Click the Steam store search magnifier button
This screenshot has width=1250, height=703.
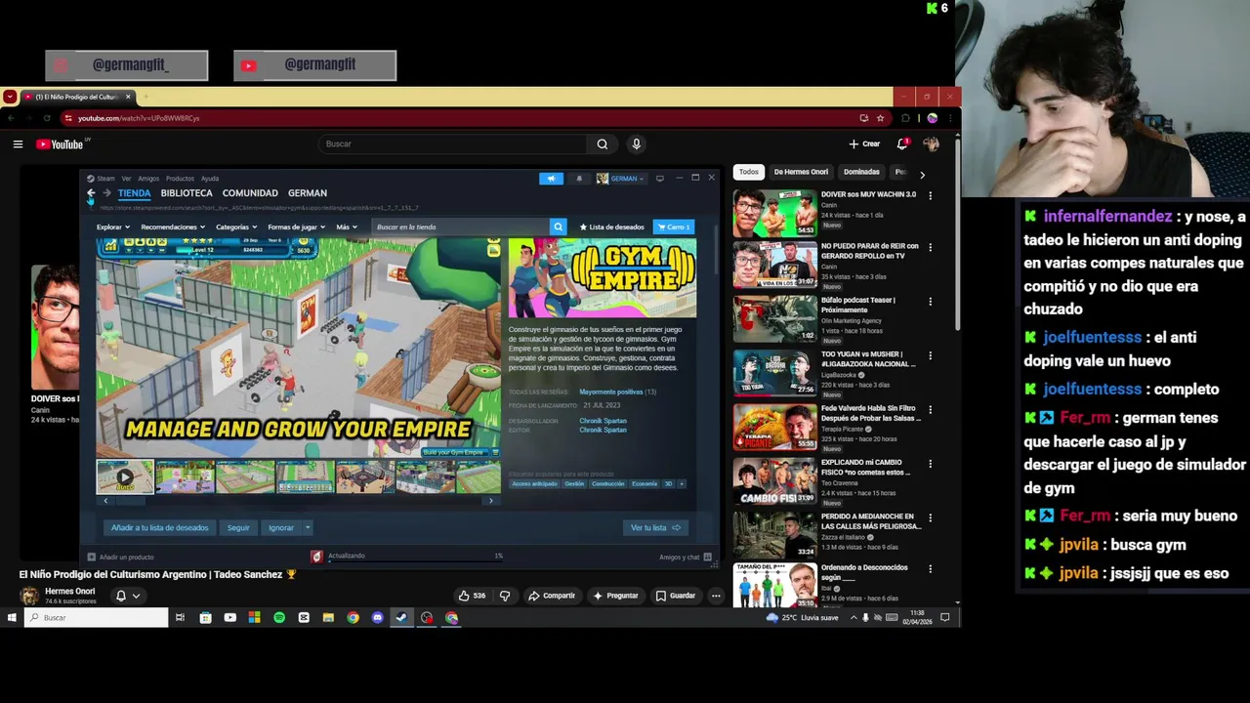(558, 227)
